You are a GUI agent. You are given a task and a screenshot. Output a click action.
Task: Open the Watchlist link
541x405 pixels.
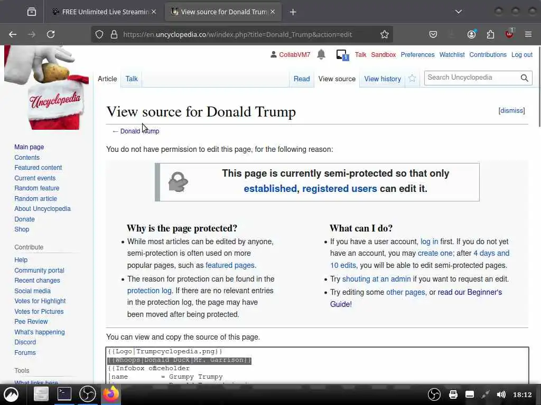(452, 55)
